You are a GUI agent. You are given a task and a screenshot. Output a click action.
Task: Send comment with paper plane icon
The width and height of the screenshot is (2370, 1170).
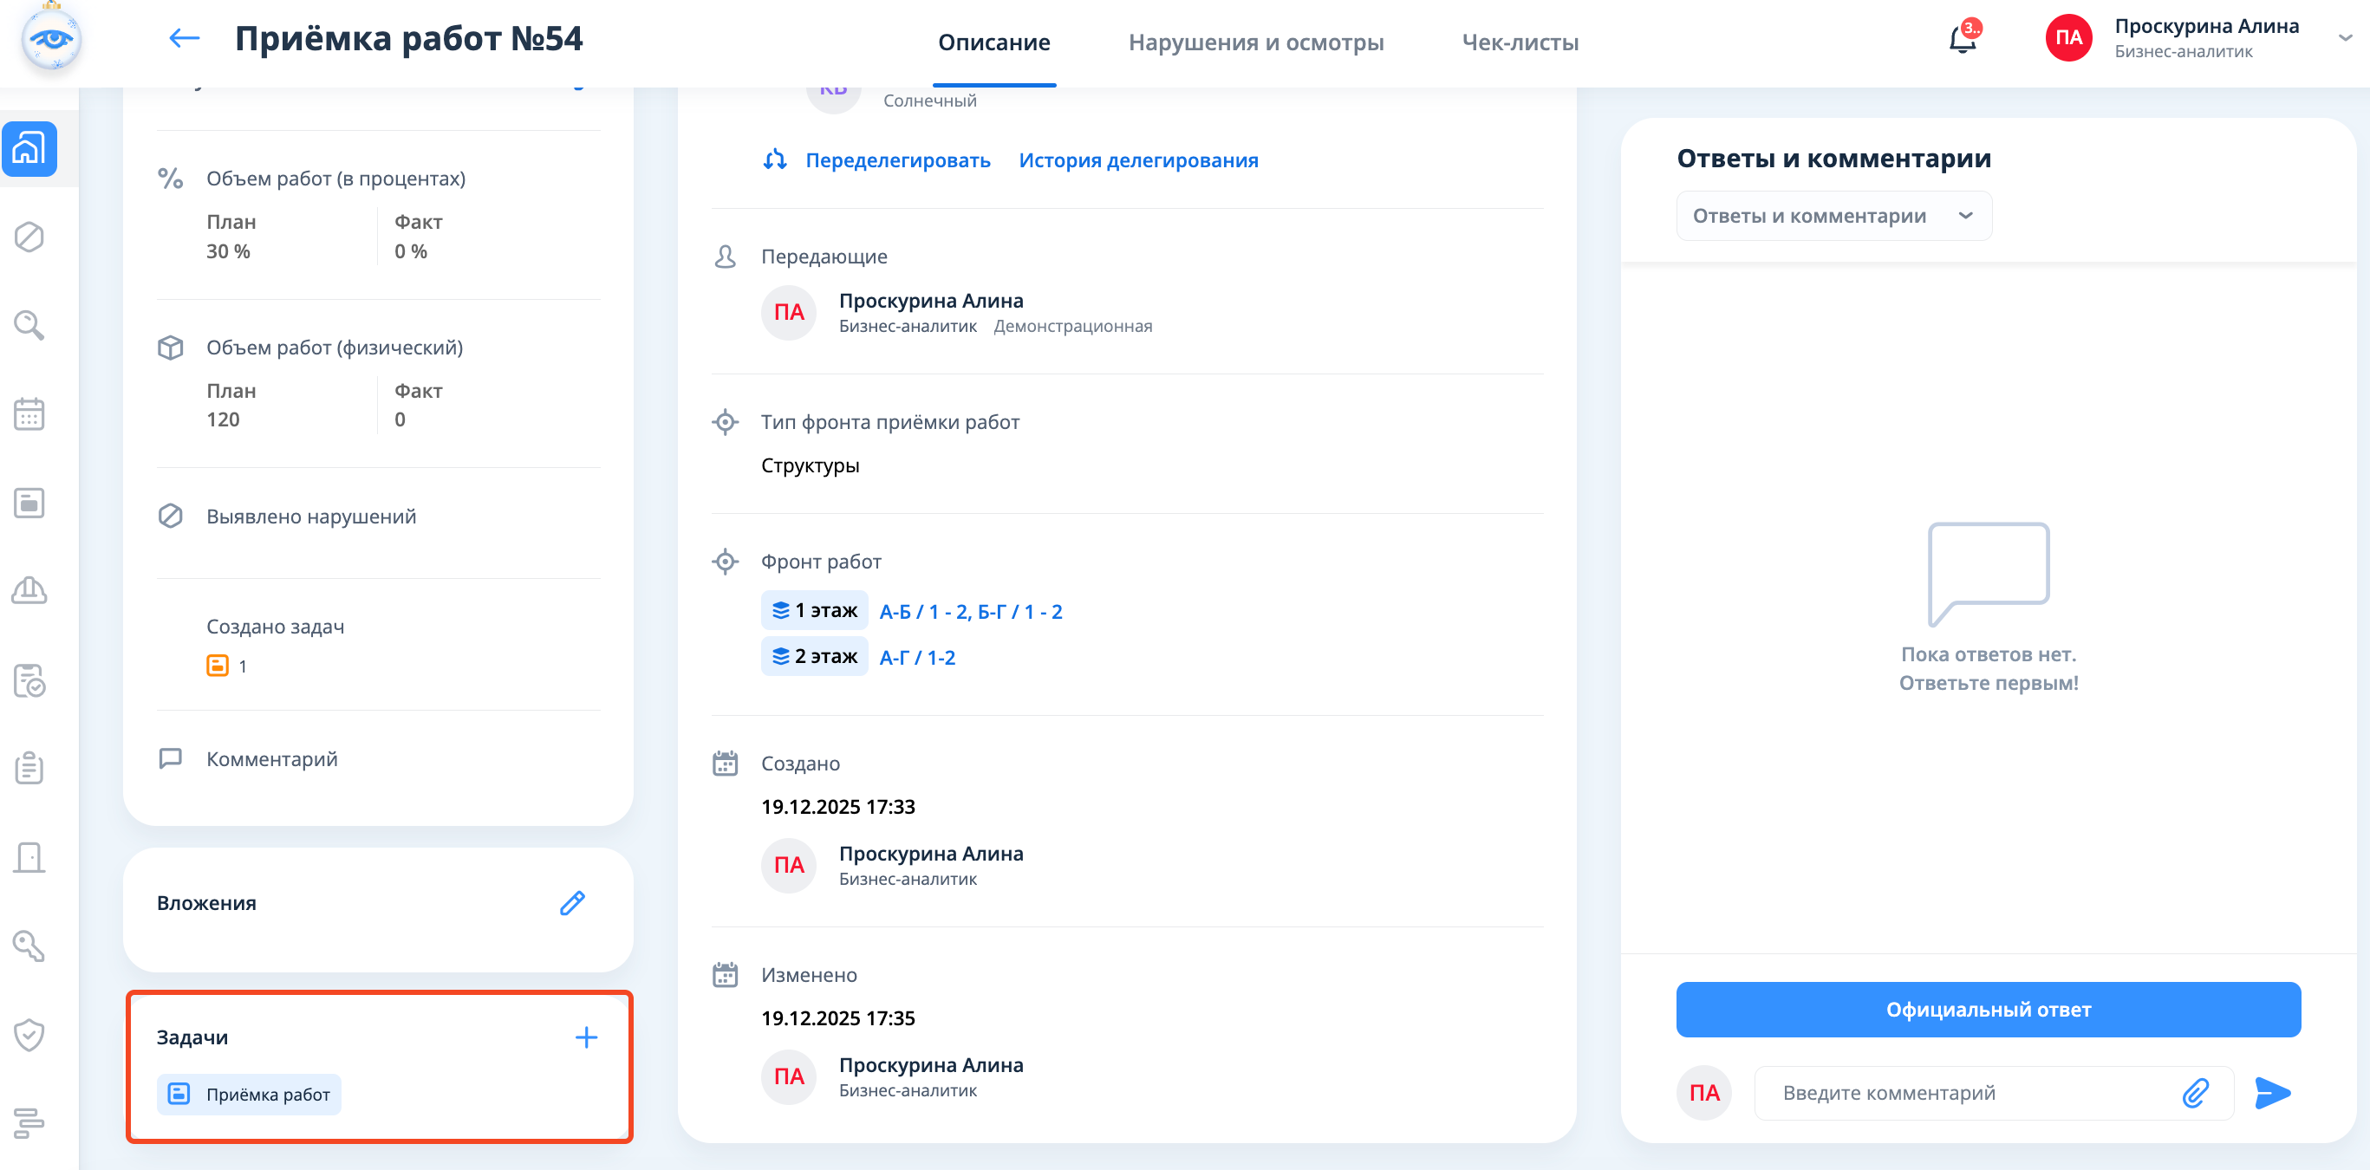[x=2271, y=1093]
